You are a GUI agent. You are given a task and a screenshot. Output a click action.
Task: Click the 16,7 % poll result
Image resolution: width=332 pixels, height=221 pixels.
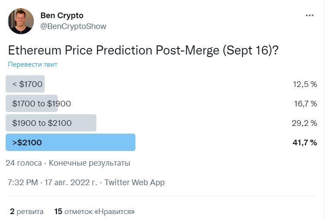[305, 103]
